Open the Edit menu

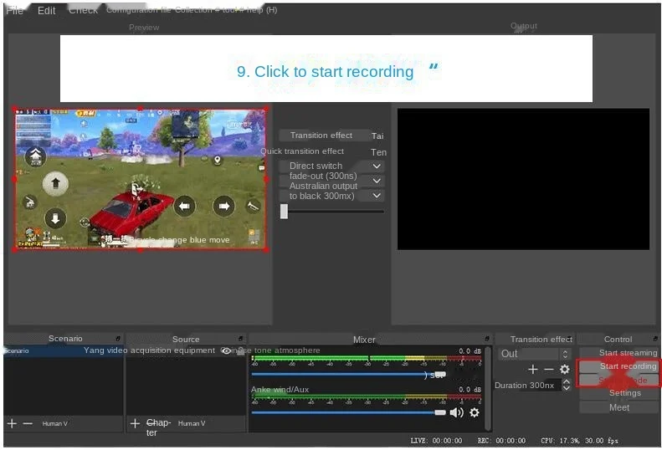[46, 11]
